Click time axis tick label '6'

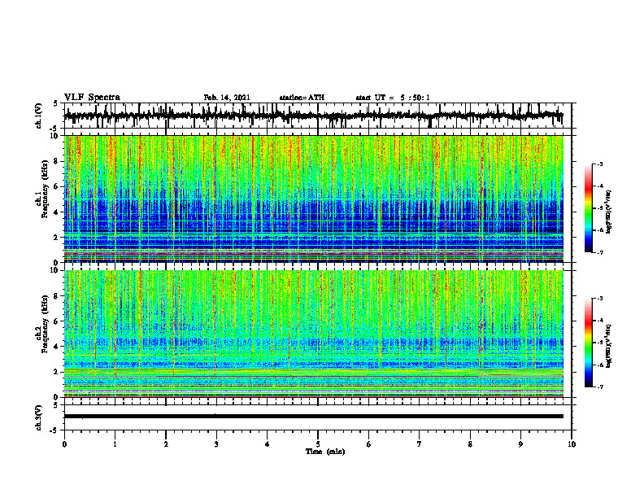coord(369,444)
